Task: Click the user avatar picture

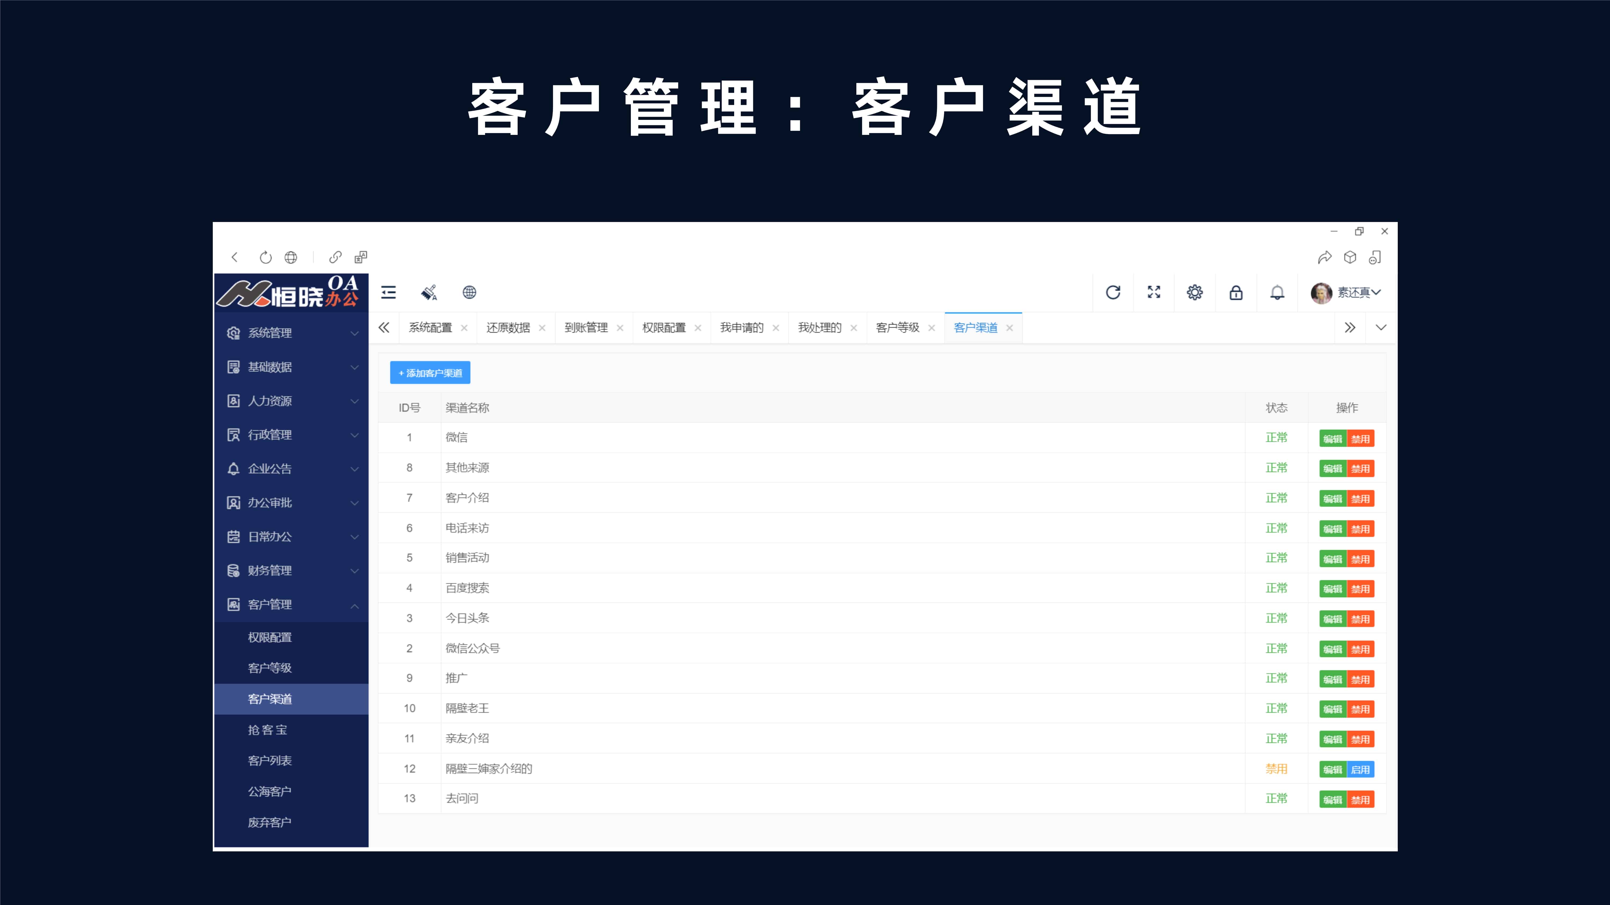Action: (x=1321, y=293)
